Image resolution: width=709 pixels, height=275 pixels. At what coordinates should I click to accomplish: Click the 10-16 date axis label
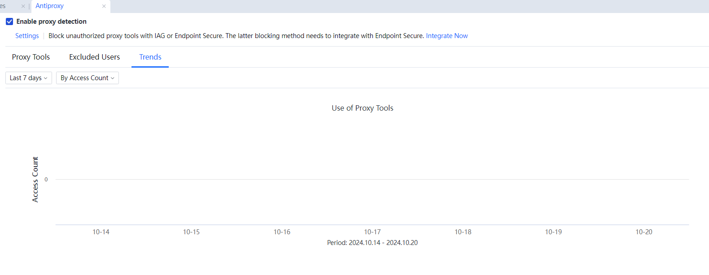(x=282, y=232)
